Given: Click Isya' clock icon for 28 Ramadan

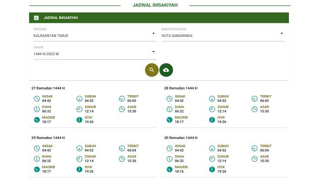Looking at the screenshot, I should click(x=212, y=120).
